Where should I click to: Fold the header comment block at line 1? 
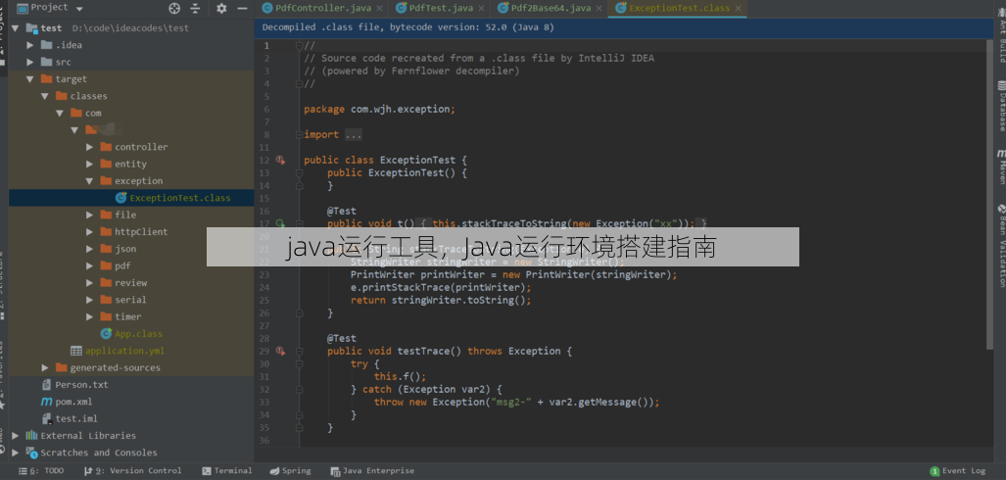pyautogui.click(x=299, y=46)
